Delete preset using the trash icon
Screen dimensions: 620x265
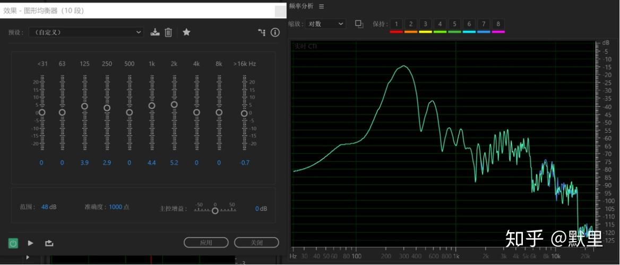(x=168, y=32)
